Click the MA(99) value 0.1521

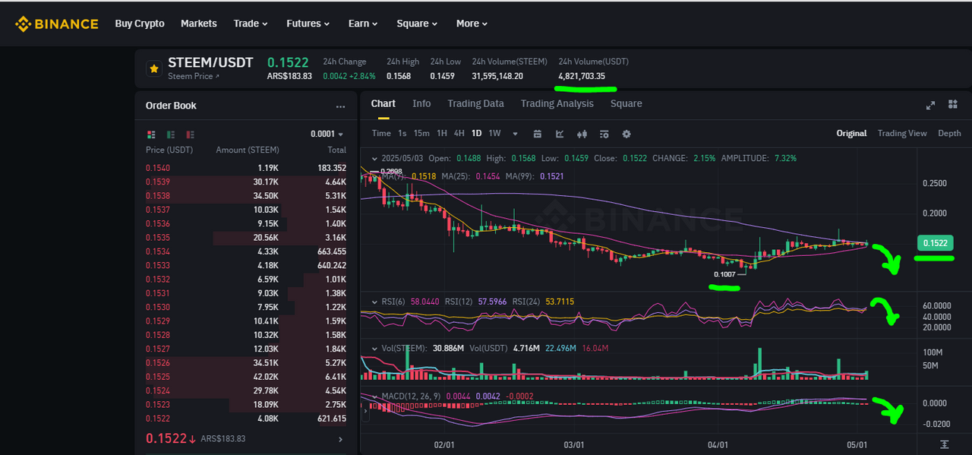tap(554, 176)
